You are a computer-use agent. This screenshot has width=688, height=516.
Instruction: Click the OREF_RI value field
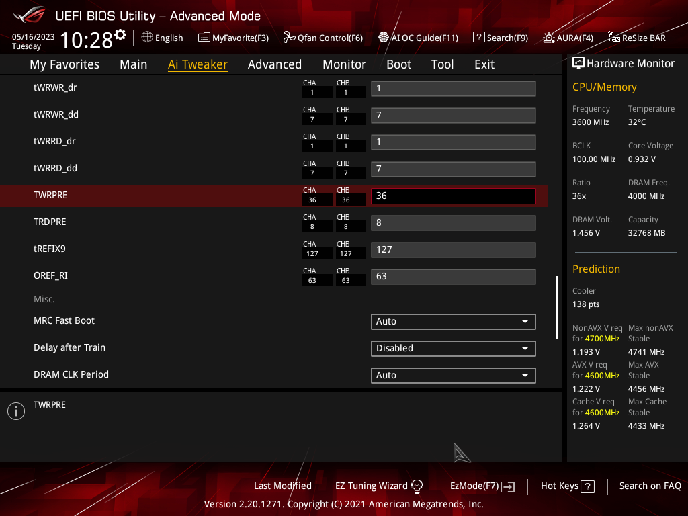point(454,276)
